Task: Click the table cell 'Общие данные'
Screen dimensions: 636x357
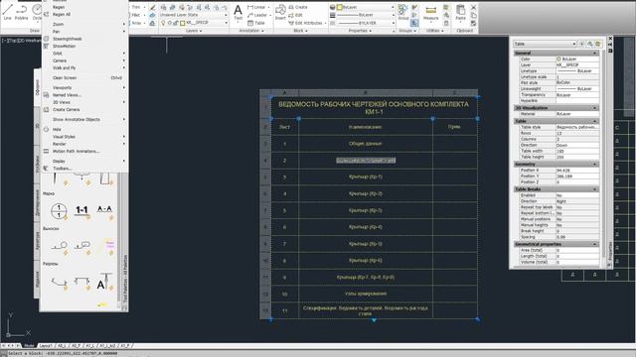Action: [366, 144]
